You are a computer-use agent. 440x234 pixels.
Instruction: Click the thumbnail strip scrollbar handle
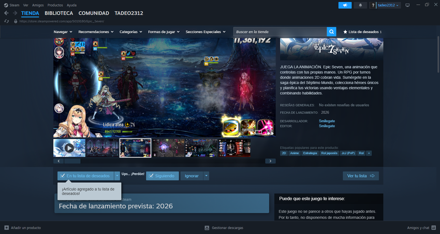[x=72, y=161]
